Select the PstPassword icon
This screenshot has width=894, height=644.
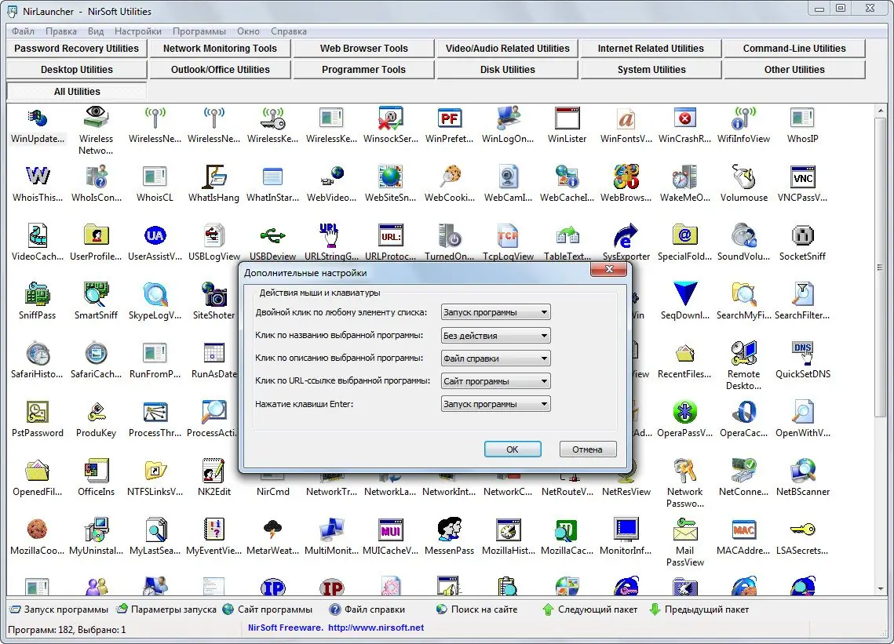38,412
